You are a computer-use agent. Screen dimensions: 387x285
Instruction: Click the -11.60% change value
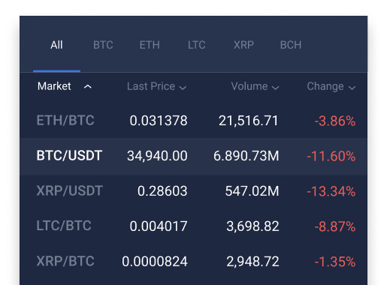[x=331, y=156]
